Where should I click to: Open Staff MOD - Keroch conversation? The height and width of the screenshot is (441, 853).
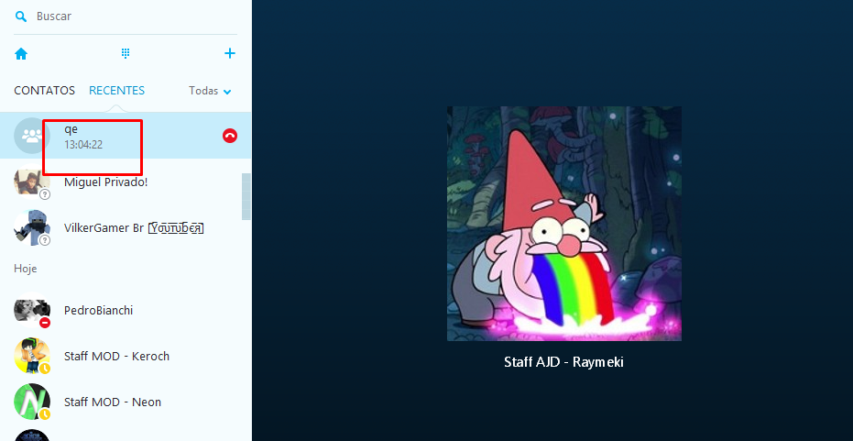click(126, 356)
